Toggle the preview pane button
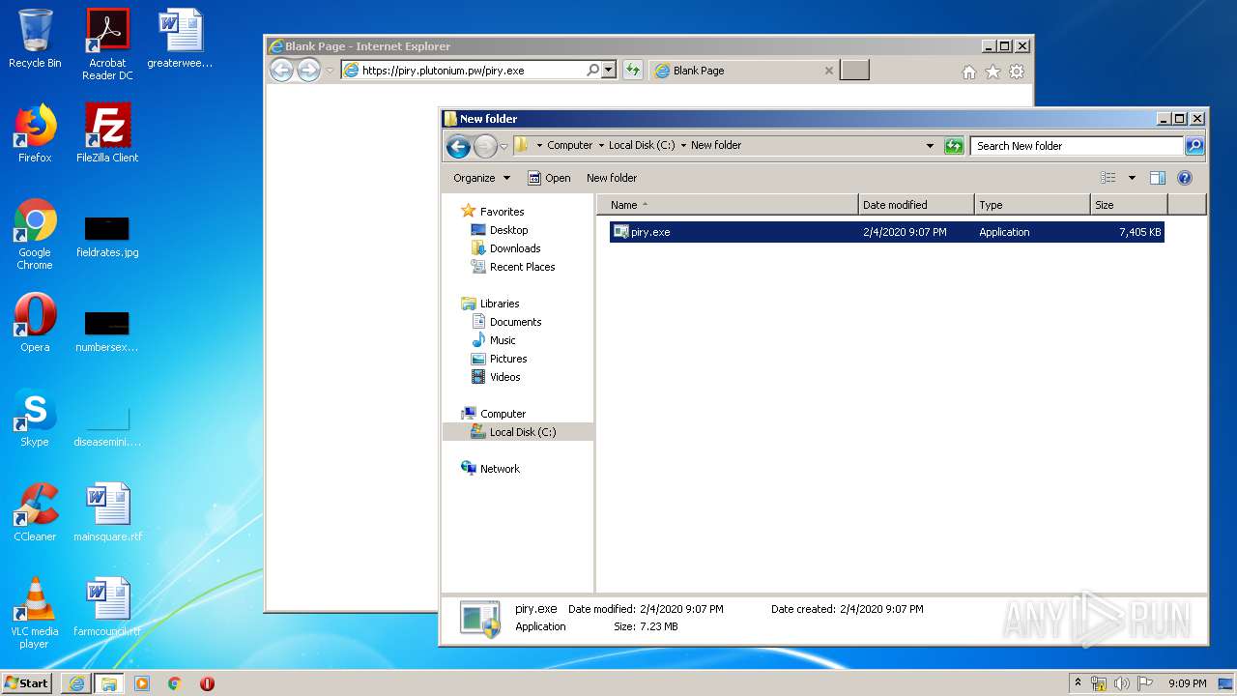The width and height of the screenshot is (1237, 696). click(x=1158, y=178)
